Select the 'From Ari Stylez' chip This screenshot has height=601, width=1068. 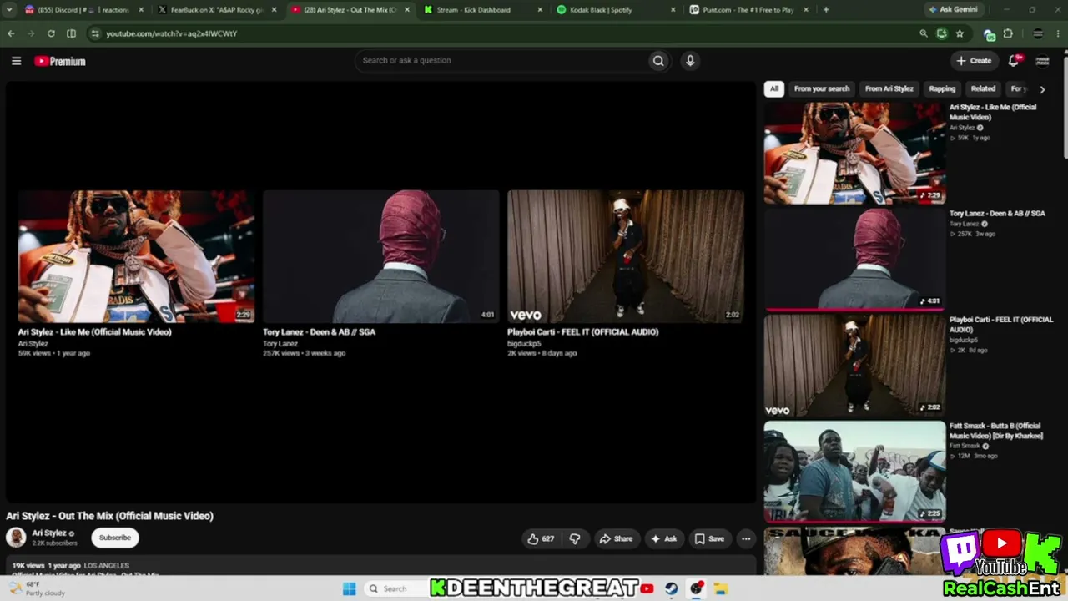pyautogui.click(x=889, y=88)
